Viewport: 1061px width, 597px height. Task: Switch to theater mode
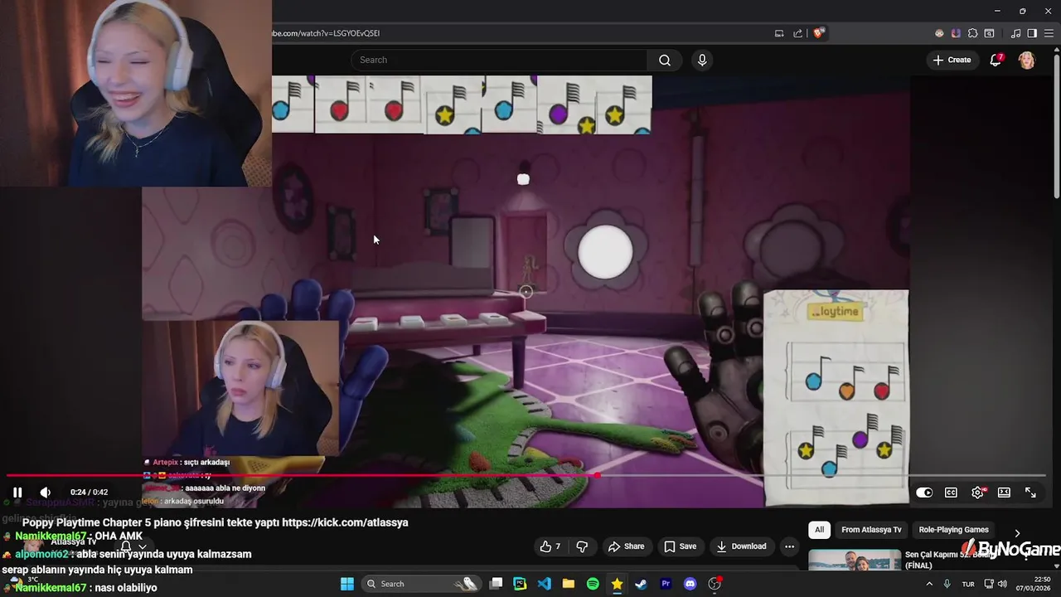click(x=1004, y=493)
